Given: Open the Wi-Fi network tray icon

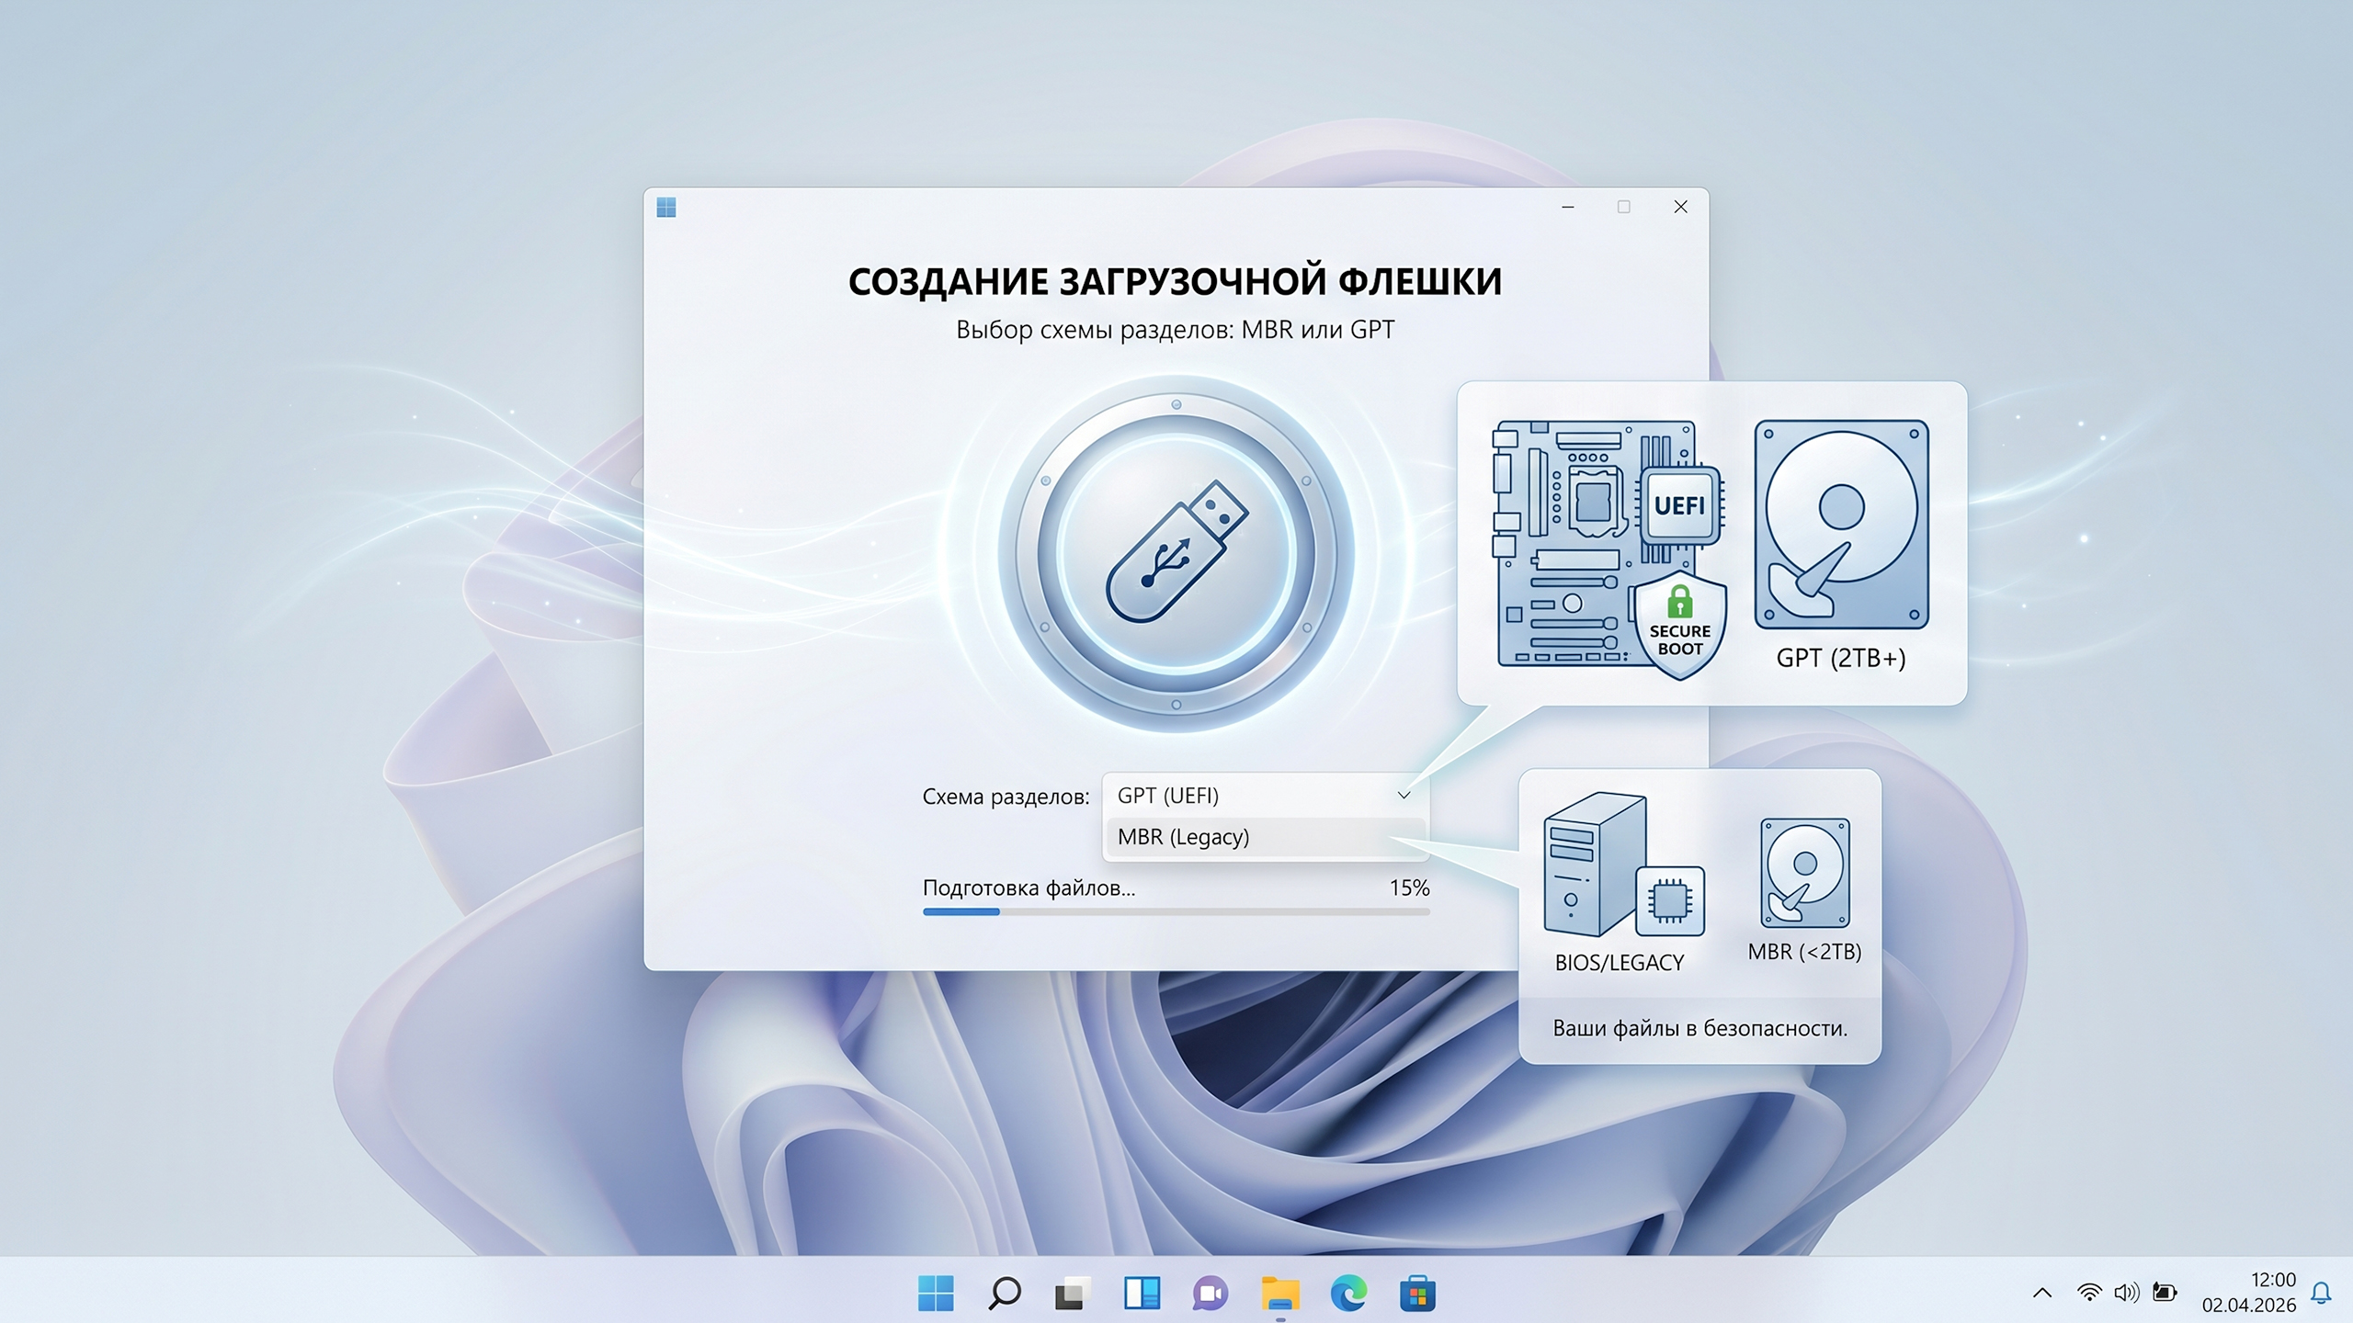Looking at the screenshot, I should (x=2088, y=1293).
